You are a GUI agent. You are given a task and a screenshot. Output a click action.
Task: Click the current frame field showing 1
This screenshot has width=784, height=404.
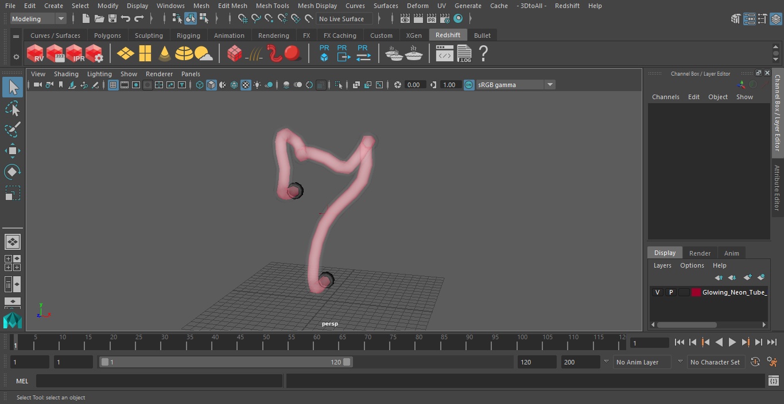pyautogui.click(x=650, y=343)
